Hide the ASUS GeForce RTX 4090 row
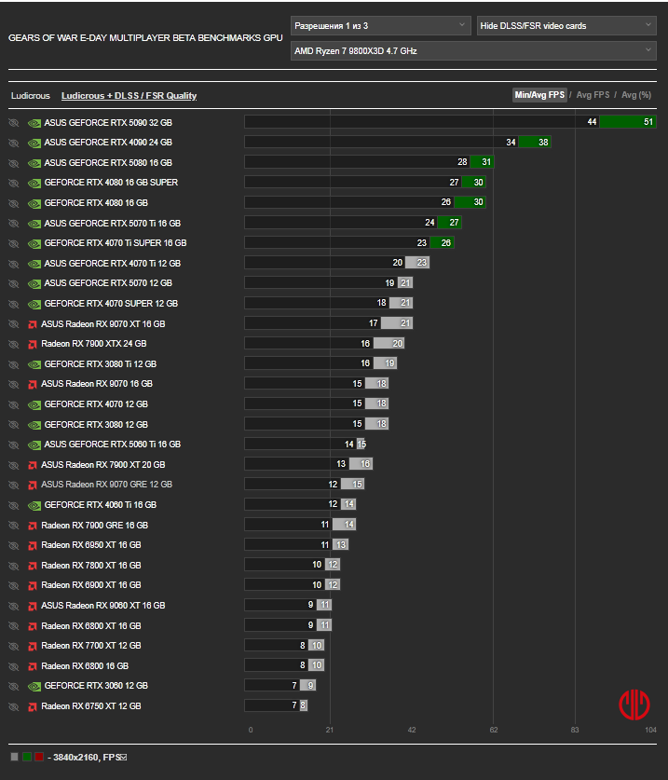This screenshot has width=668, height=780. point(13,143)
